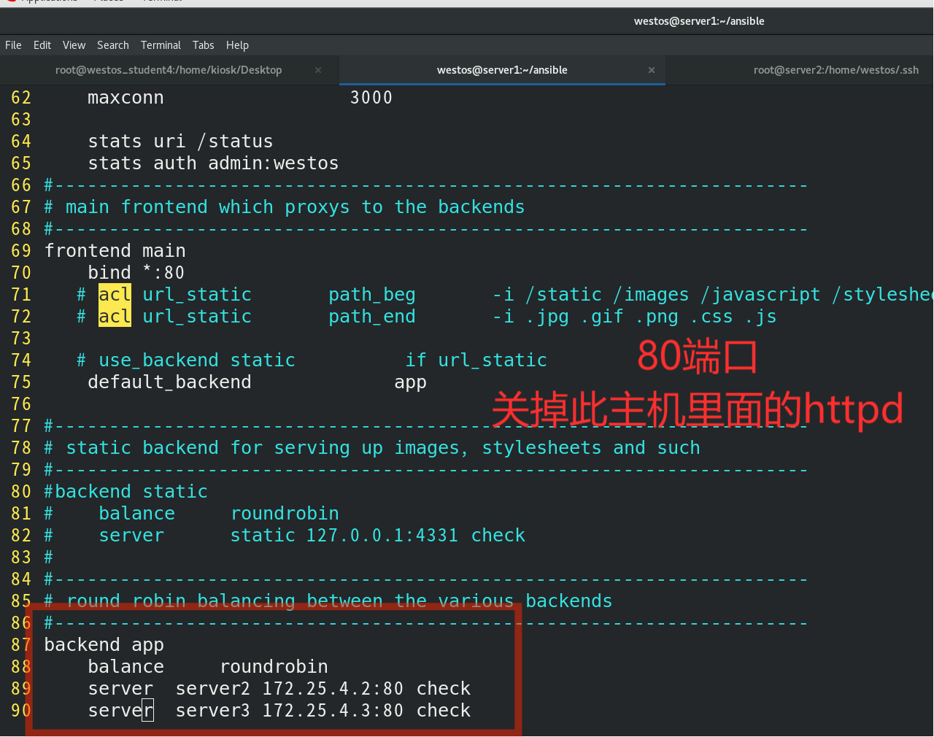934x737 pixels.
Task: Open the Help menu
Action: tap(237, 45)
